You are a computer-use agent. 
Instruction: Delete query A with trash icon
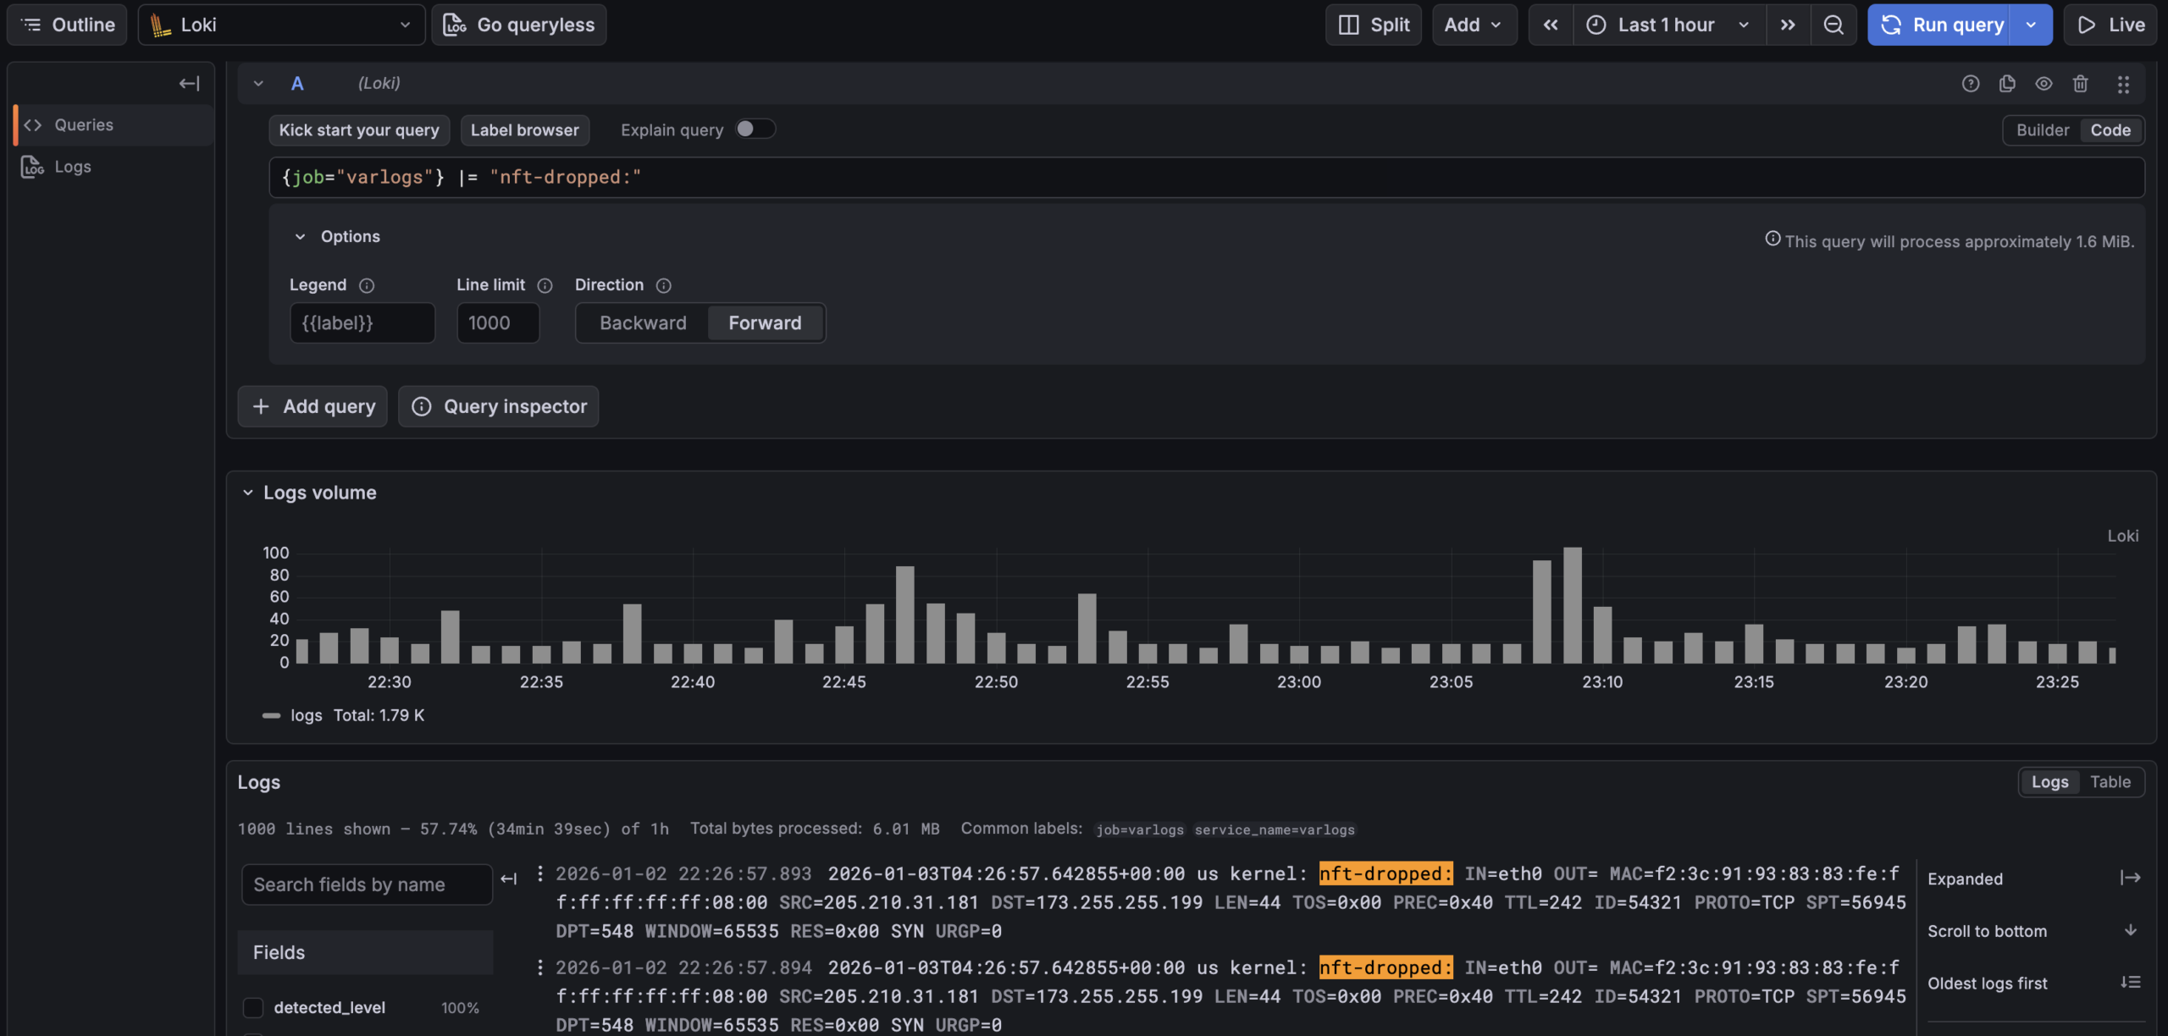point(2080,84)
